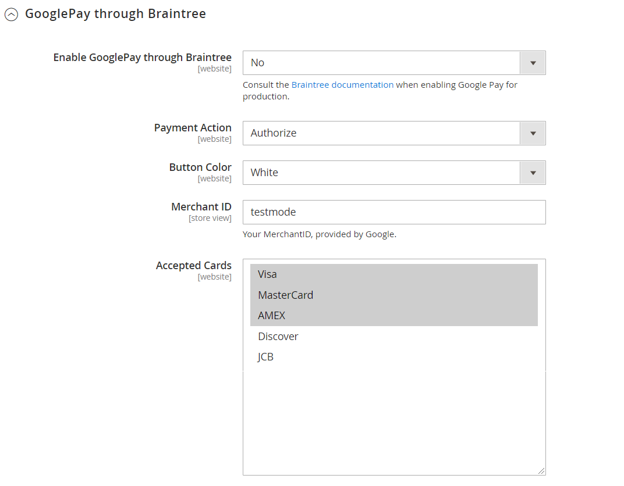Click the resize grip of Accepted Cards box
Image resolution: width=624 pixels, height=486 pixels.
(541, 471)
